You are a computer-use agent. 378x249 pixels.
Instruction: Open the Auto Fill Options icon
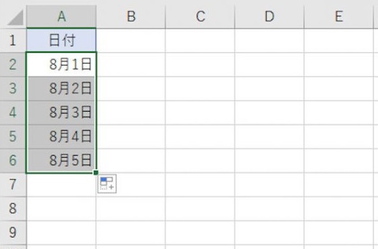[107, 183]
